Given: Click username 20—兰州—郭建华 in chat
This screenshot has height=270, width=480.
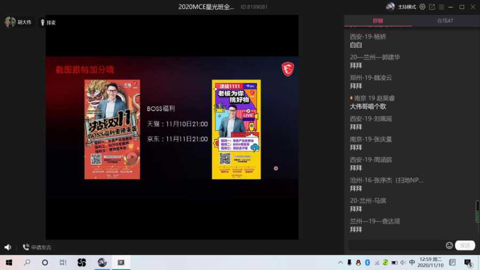Looking at the screenshot, I should (x=375, y=57).
